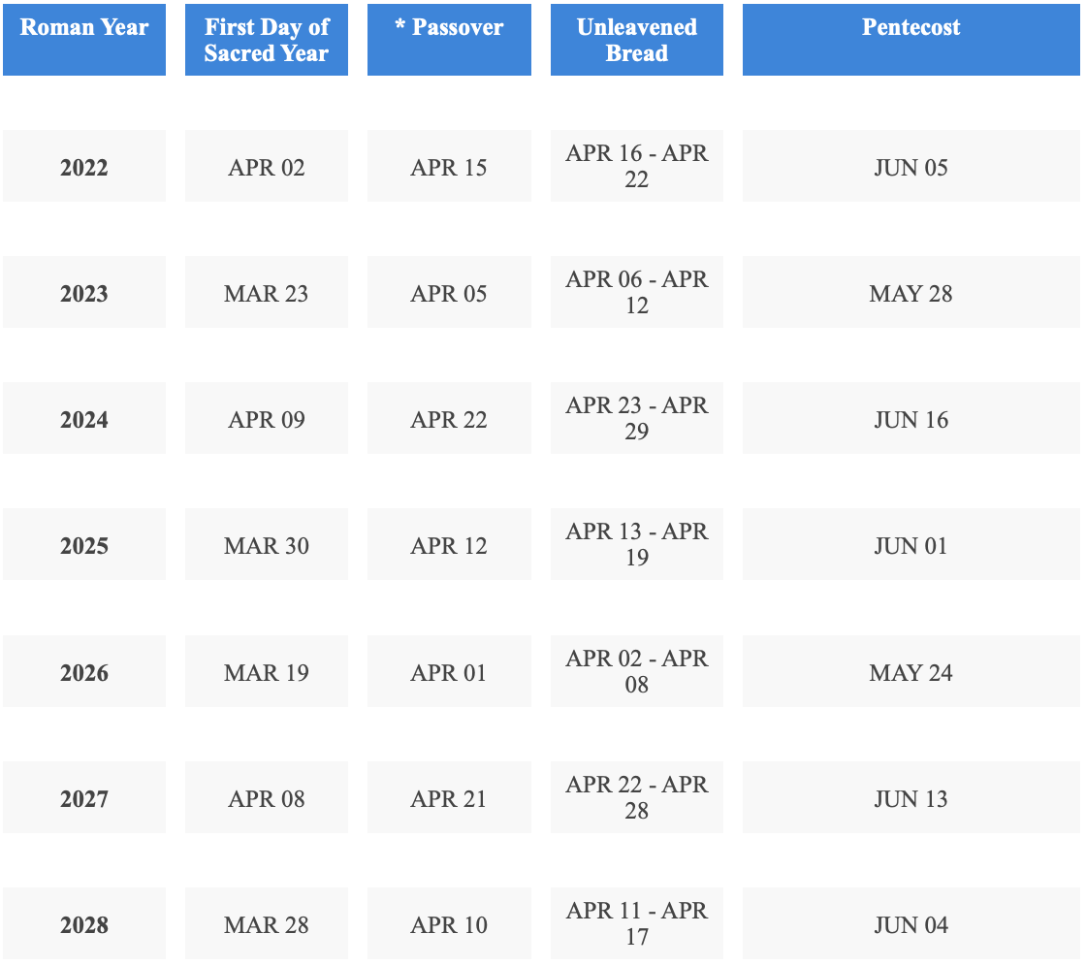Select the MAY 28 Pentecost cell

(910, 293)
